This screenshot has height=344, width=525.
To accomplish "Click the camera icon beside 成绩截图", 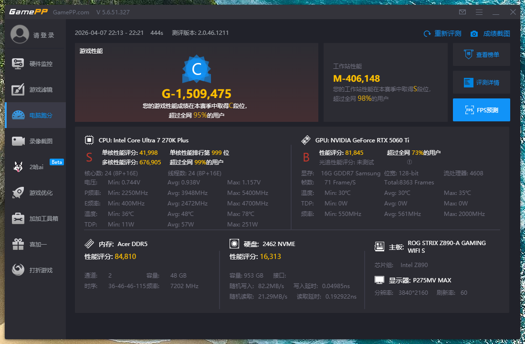I will [x=474, y=33].
